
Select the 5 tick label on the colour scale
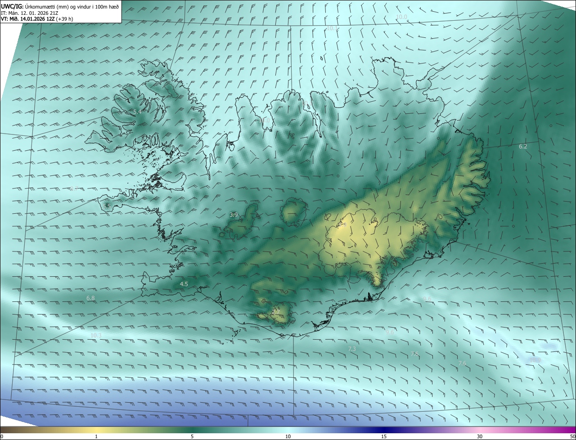point(192,436)
